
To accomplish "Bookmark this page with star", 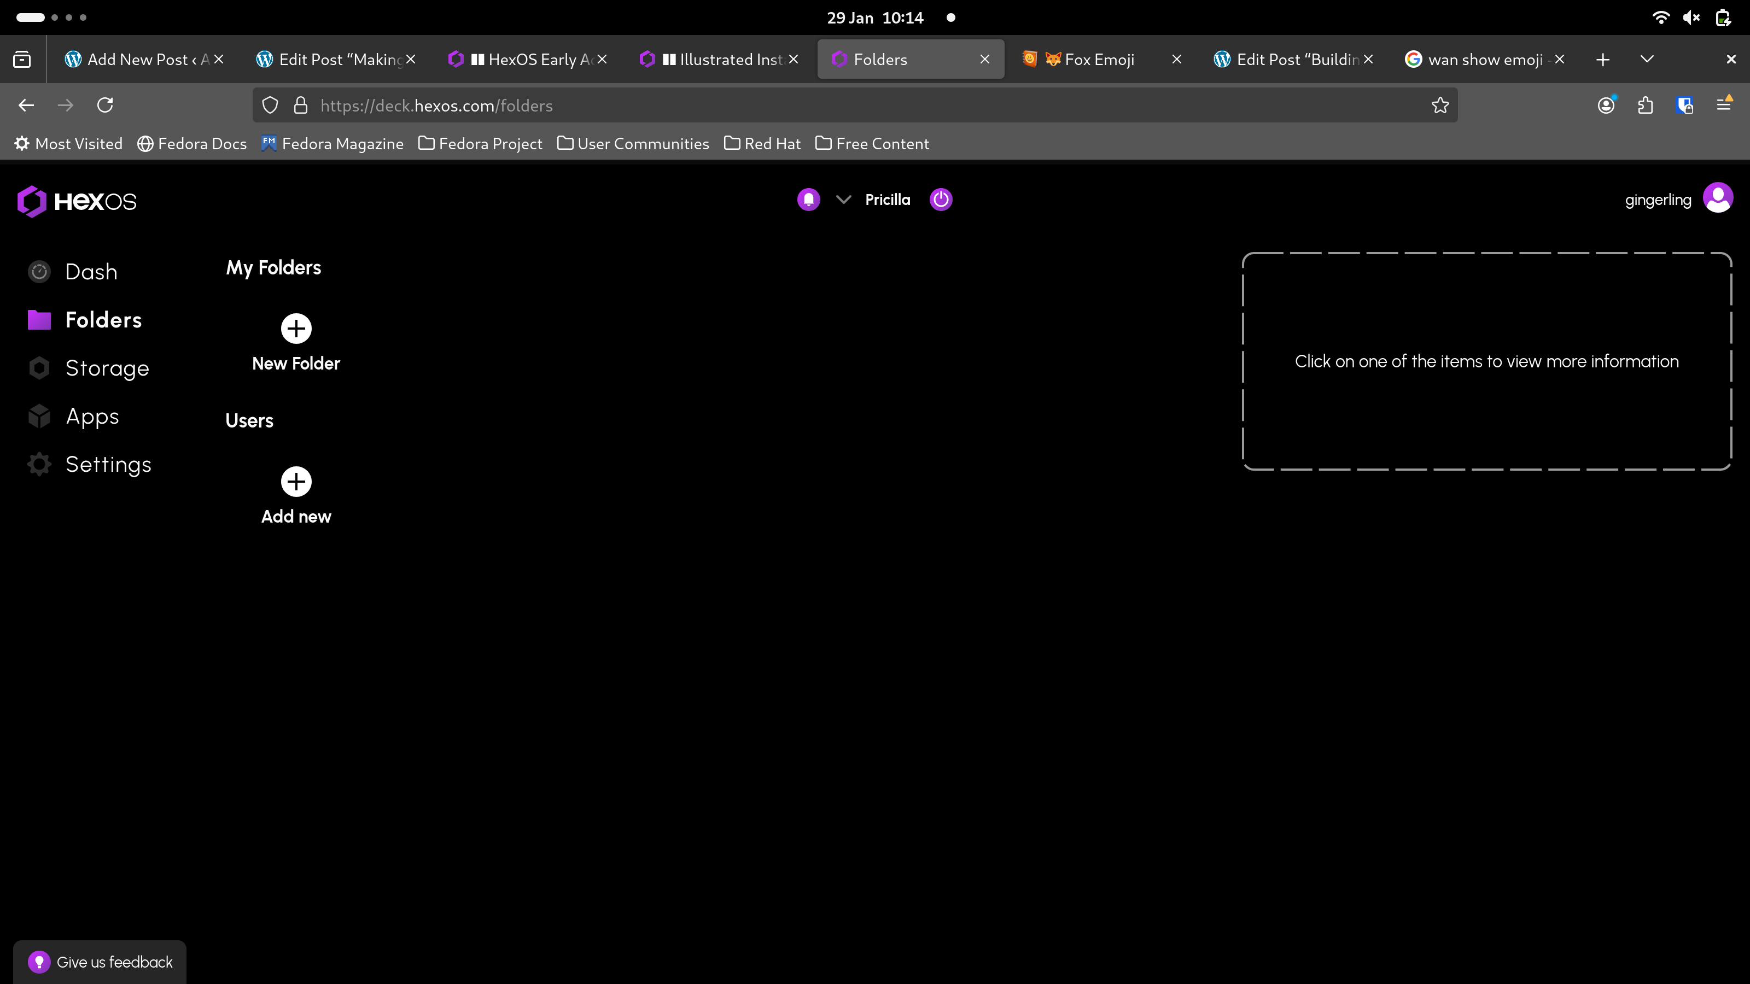I will pos(1439,106).
